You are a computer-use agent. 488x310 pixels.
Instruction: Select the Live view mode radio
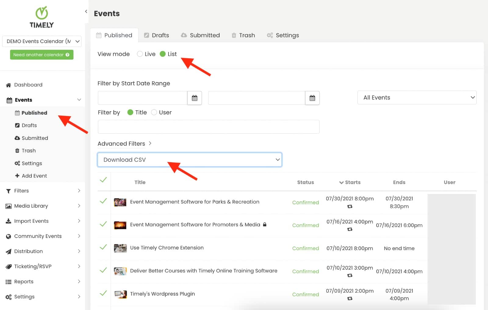140,54
